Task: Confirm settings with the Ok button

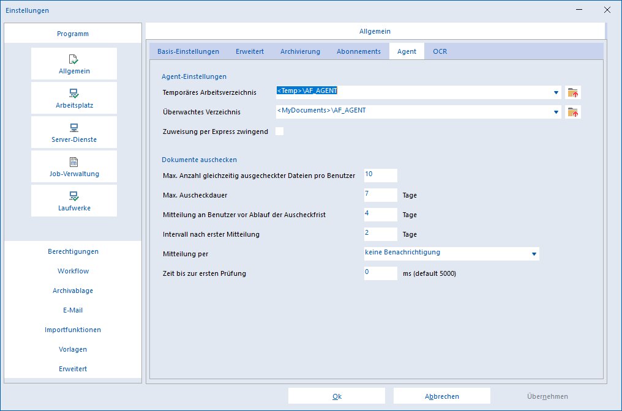Action: [x=337, y=396]
